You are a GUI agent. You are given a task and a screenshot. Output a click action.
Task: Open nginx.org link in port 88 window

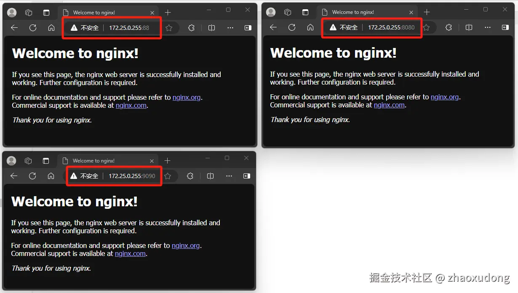[x=187, y=97]
